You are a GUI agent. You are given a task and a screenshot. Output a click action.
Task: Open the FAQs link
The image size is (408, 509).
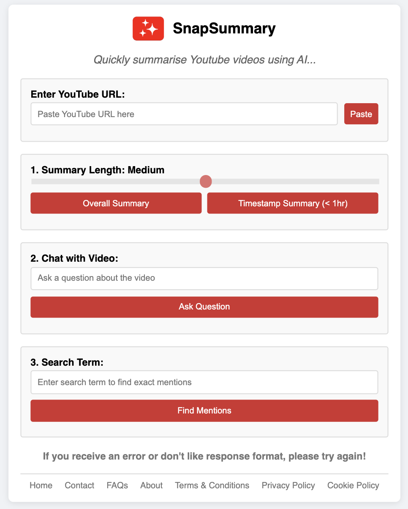117,485
